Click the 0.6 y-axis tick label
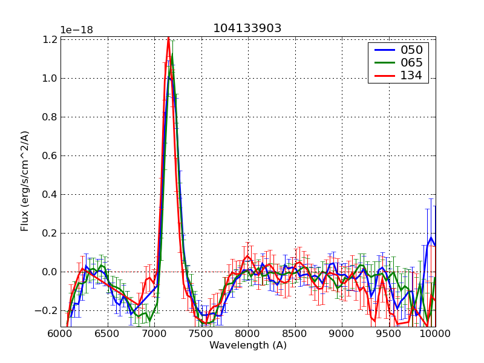This screenshot has width=484, height=363. [x=50, y=155]
